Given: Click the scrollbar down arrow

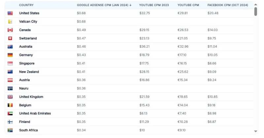Looking at the screenshot, I should click(255, 131).
